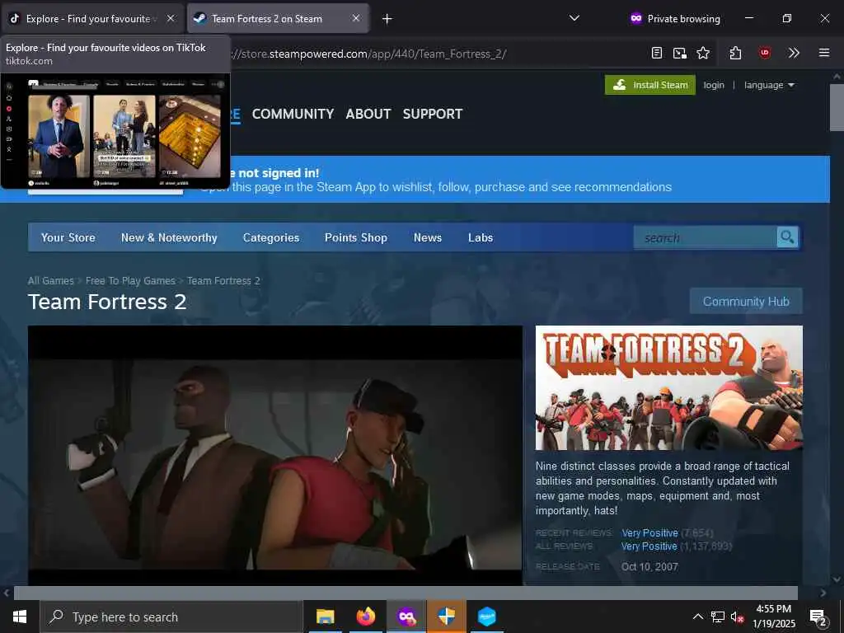The height and width of the screenshot is (633, 844).
Task: Click the network status tray icon
Action: 718,617
